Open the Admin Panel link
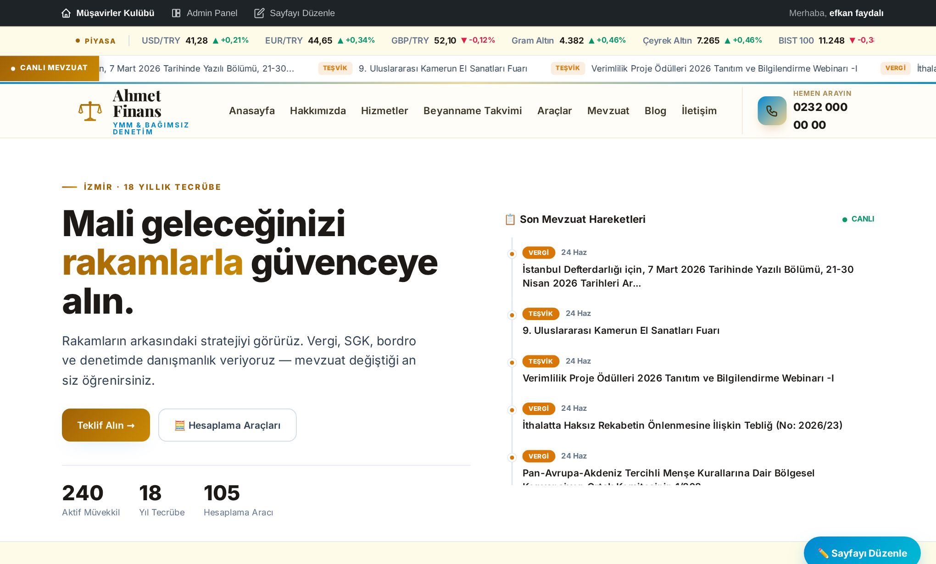 tap(205, 13)
